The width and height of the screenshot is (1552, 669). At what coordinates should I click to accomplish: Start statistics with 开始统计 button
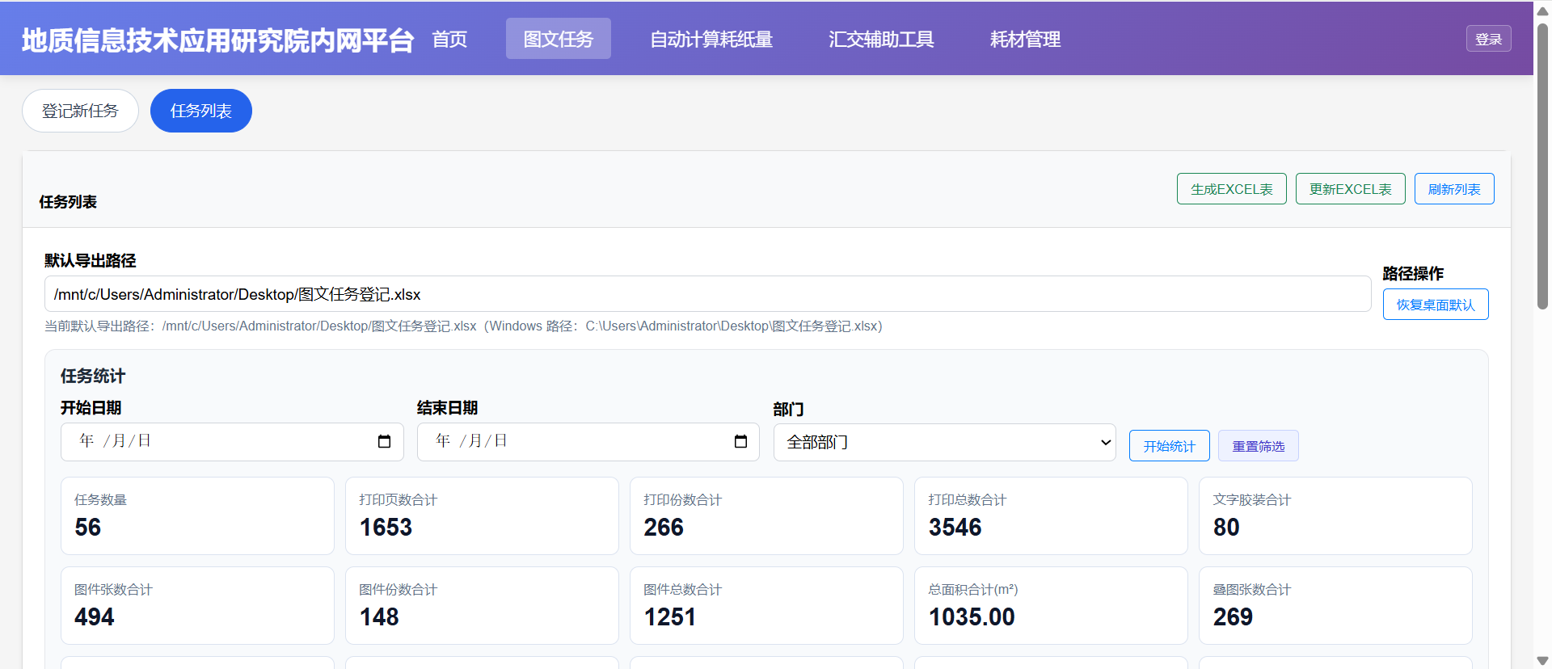click(1169, 446)
